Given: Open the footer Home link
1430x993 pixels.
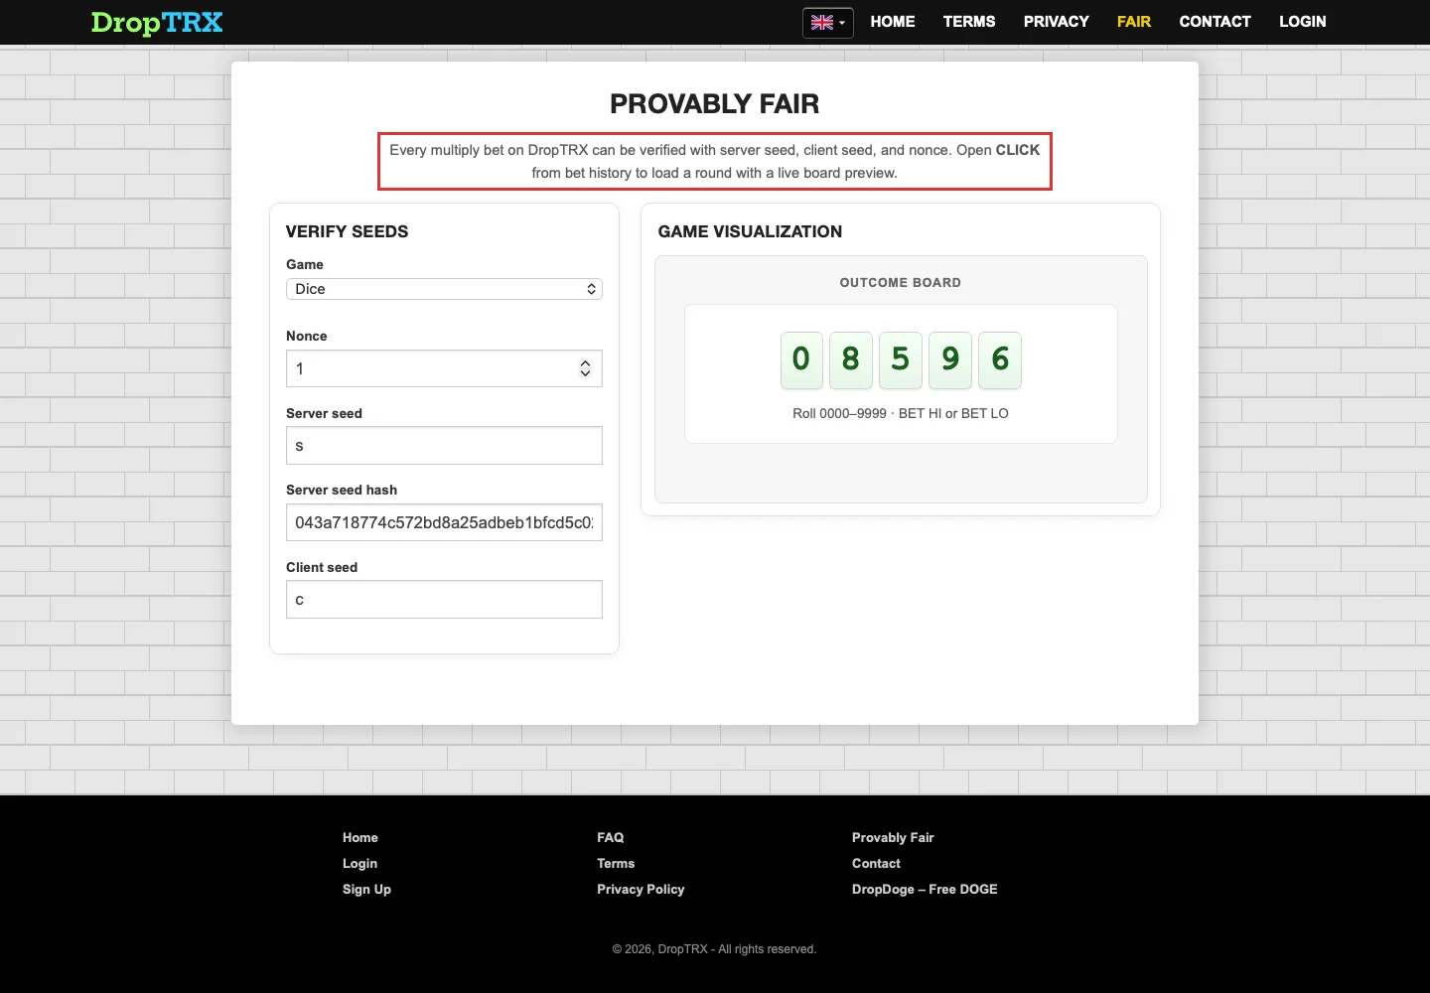Looking at the screenshot, I should tap(360, 838).
